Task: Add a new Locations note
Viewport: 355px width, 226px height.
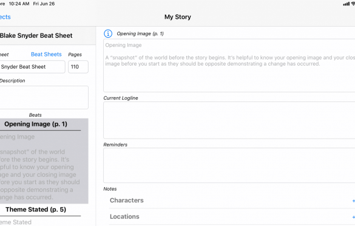Action: pyautogui.click(x=353, y=217)
